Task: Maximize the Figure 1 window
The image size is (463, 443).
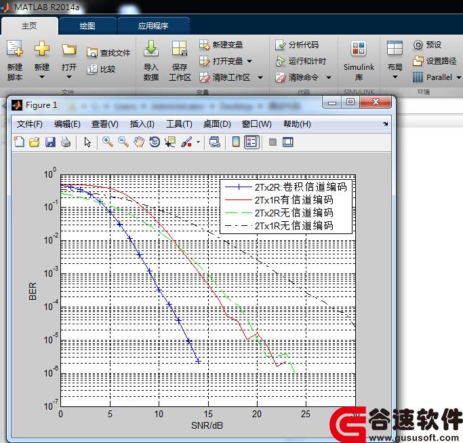Action: tap(350, 102)
